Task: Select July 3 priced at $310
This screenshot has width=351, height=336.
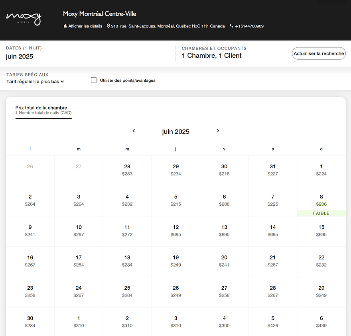Action: 176,322
